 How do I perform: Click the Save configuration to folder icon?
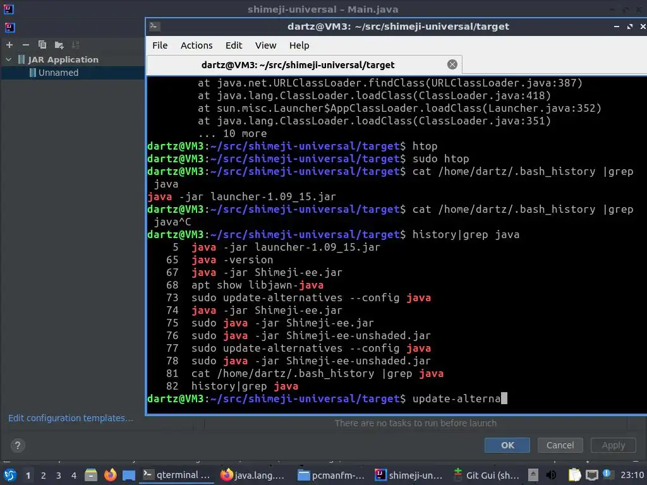tap(59, 45)
